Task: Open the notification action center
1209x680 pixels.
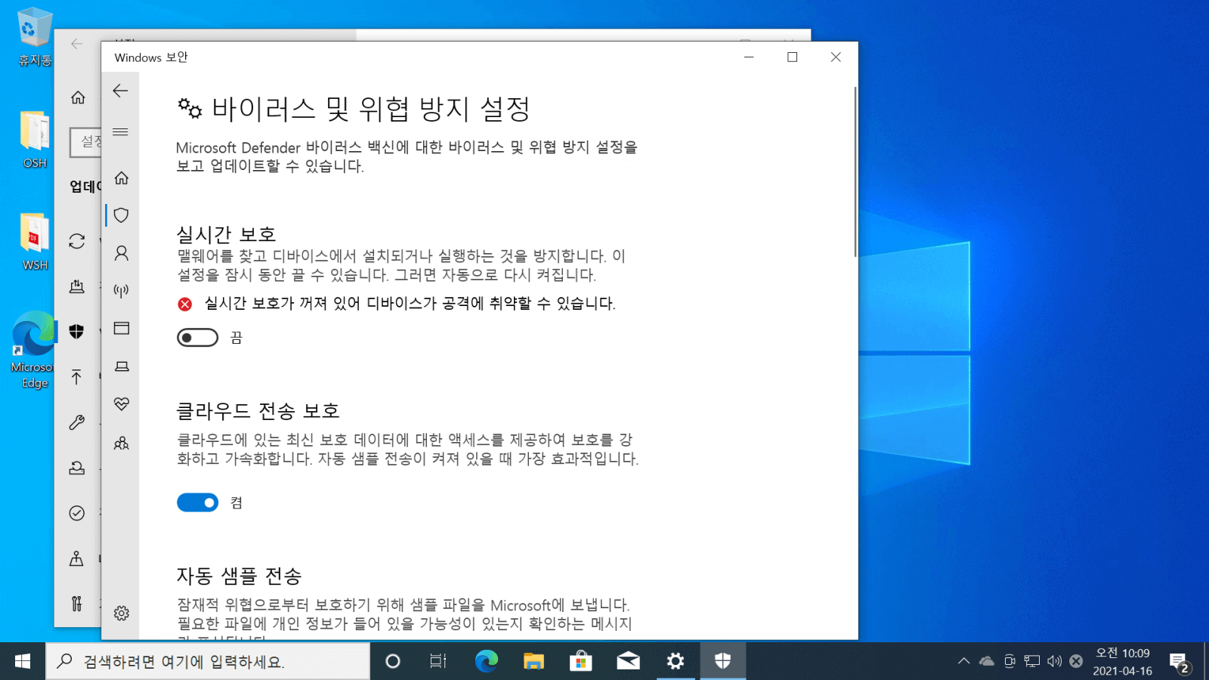Action: click(x=1180, y=661)
